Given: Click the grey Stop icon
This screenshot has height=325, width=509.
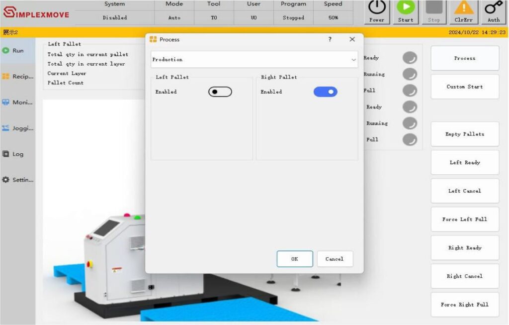Looking at the screenshot, I should (x=434, y=8).
